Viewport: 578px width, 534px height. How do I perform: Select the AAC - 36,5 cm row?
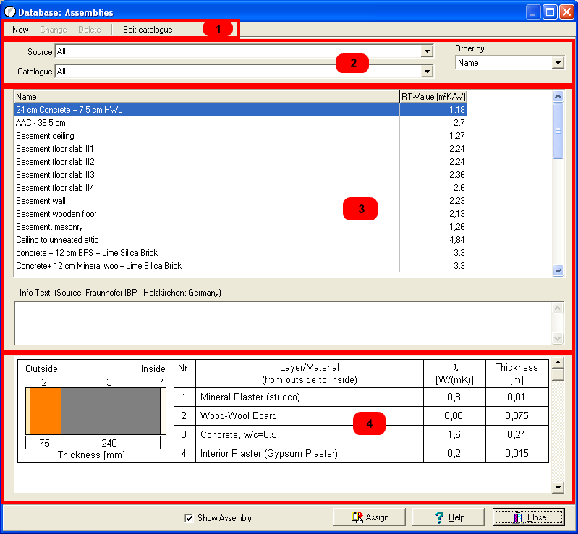[240, 123]
